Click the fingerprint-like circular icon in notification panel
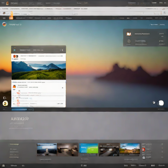The height and width of the screenshot is (168, 168). click(x=129, y=41)
